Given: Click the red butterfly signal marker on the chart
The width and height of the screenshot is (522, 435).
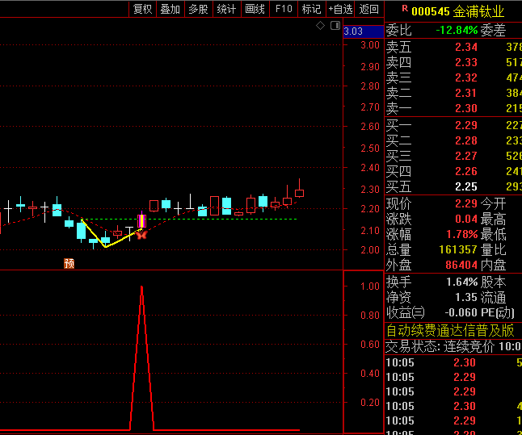Looking at the screenshot, I should [141, 235].
